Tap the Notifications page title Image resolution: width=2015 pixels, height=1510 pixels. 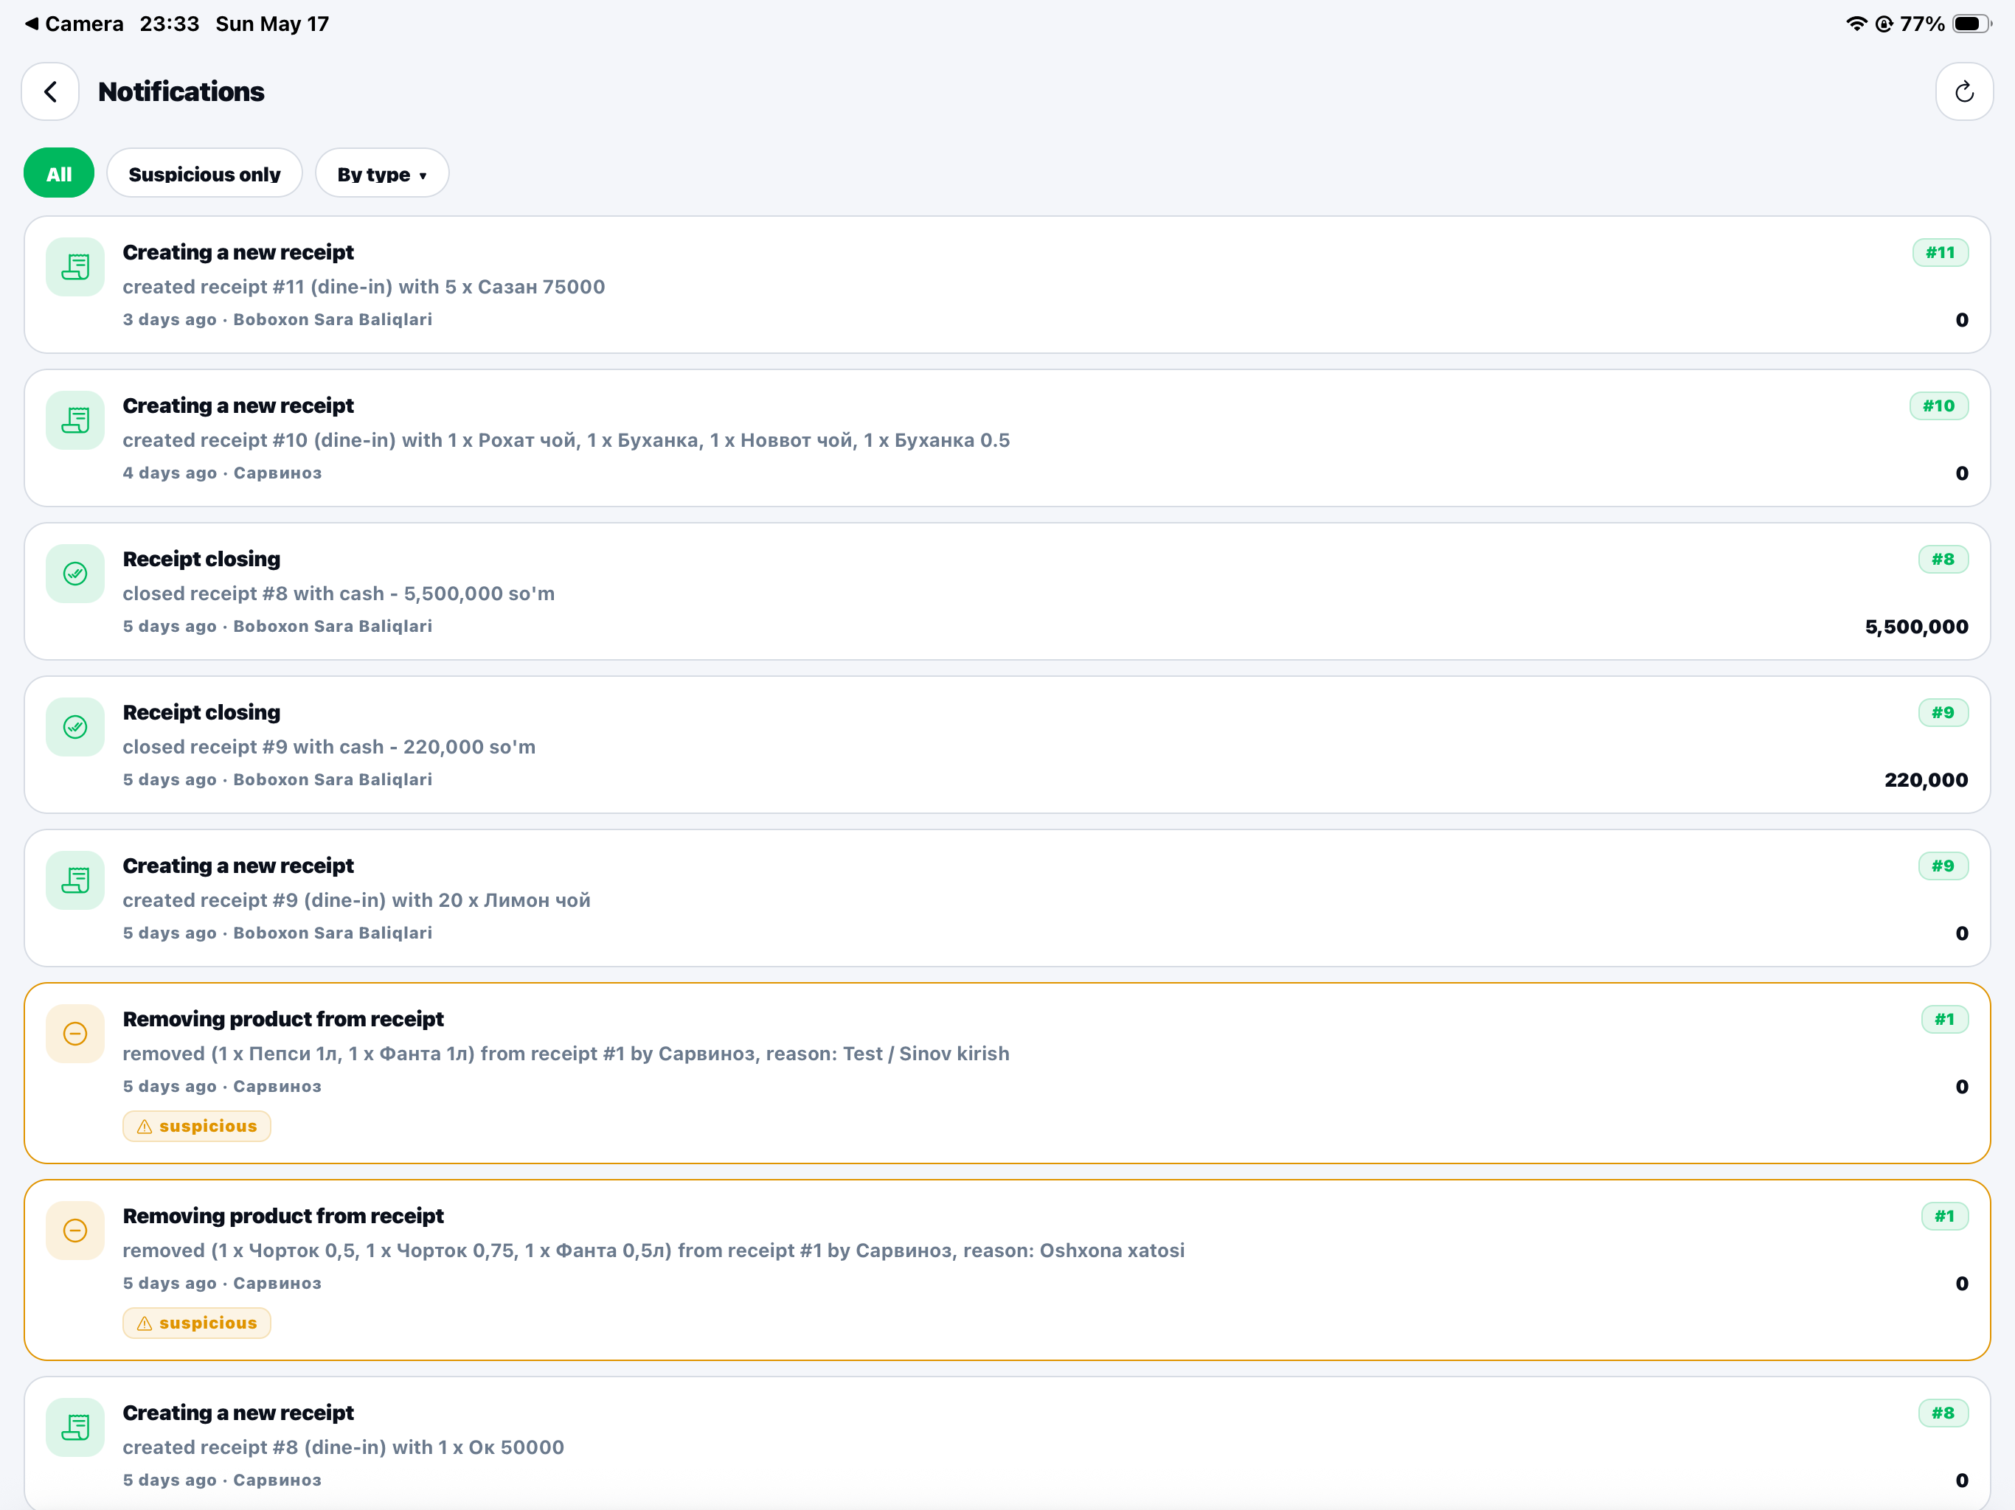[x=181, y=92]
